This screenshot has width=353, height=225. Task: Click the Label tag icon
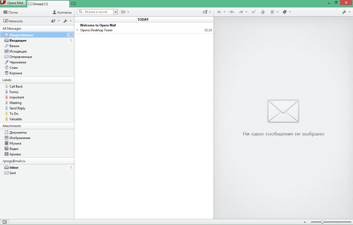click(x=285, y=12)
